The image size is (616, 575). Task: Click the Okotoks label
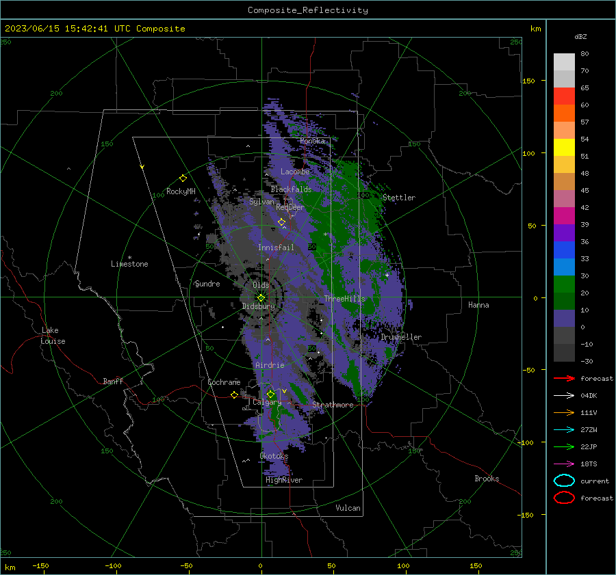(274, 456)
